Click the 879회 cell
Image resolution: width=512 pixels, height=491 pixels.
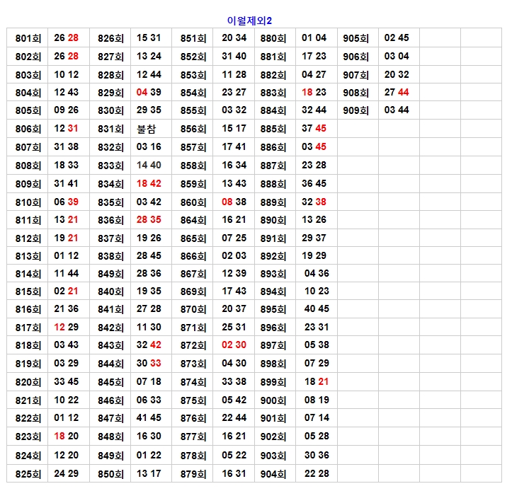[193, 474]
